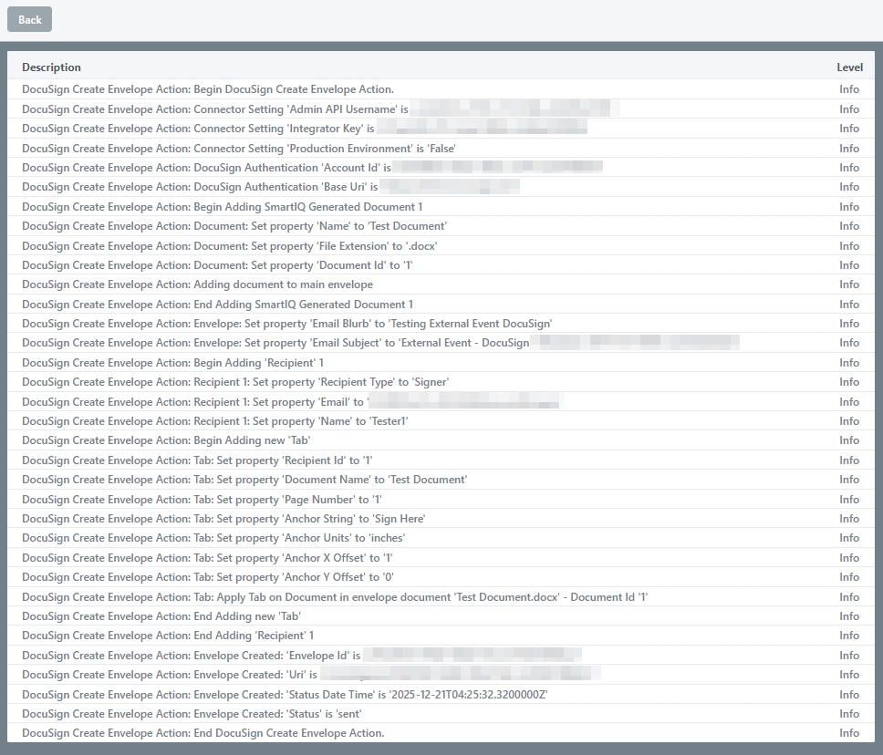This screenshot has height=755, width=883.
Task: Select Document 'Document Id' to '1' row
Action: pos(441,265)
